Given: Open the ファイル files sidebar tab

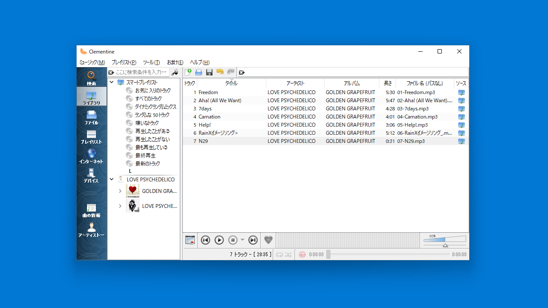Looking at the screenshot, I should (x=92, y=117).
